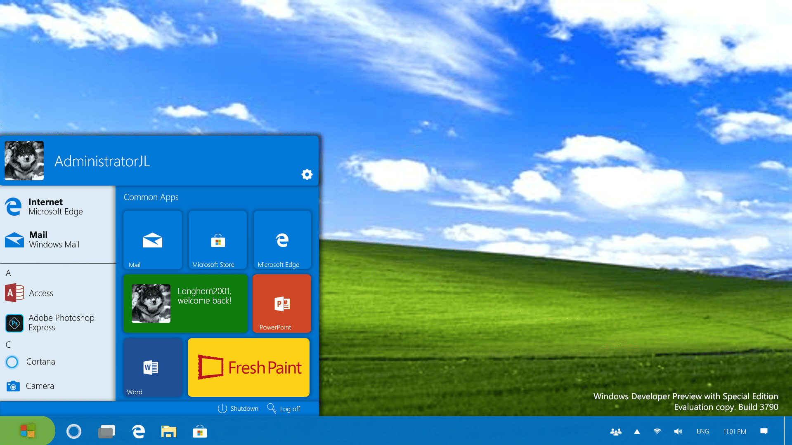792x445 pixels.
Task: Jump to letter C app group
Action: pos(8,345)
